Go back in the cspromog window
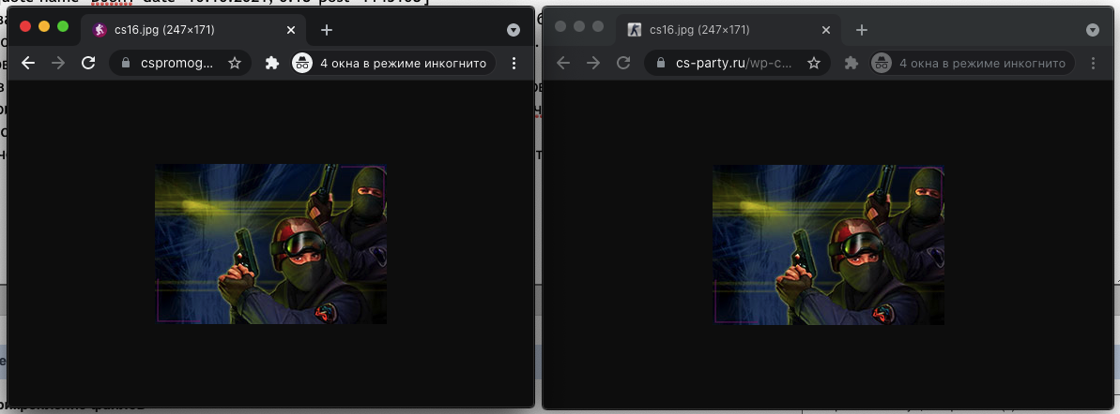Image resolution: width=1120 pixels, height=414 pixels. [28, 64]
